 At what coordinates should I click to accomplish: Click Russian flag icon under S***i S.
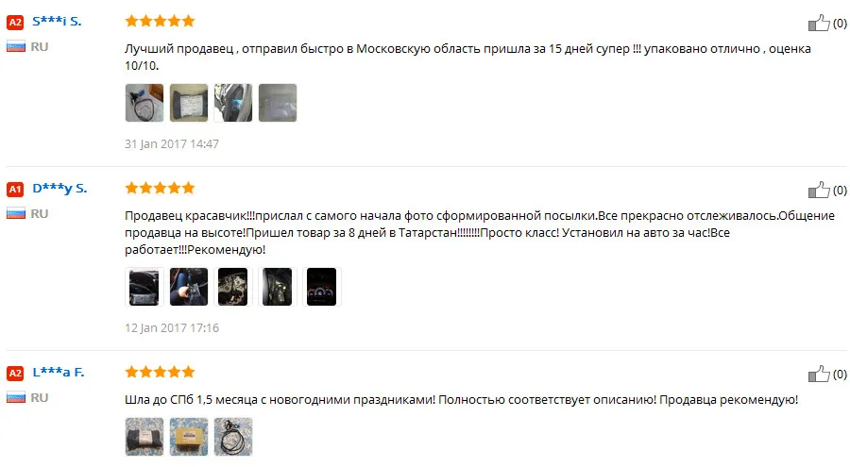click(x=16, y=46)
